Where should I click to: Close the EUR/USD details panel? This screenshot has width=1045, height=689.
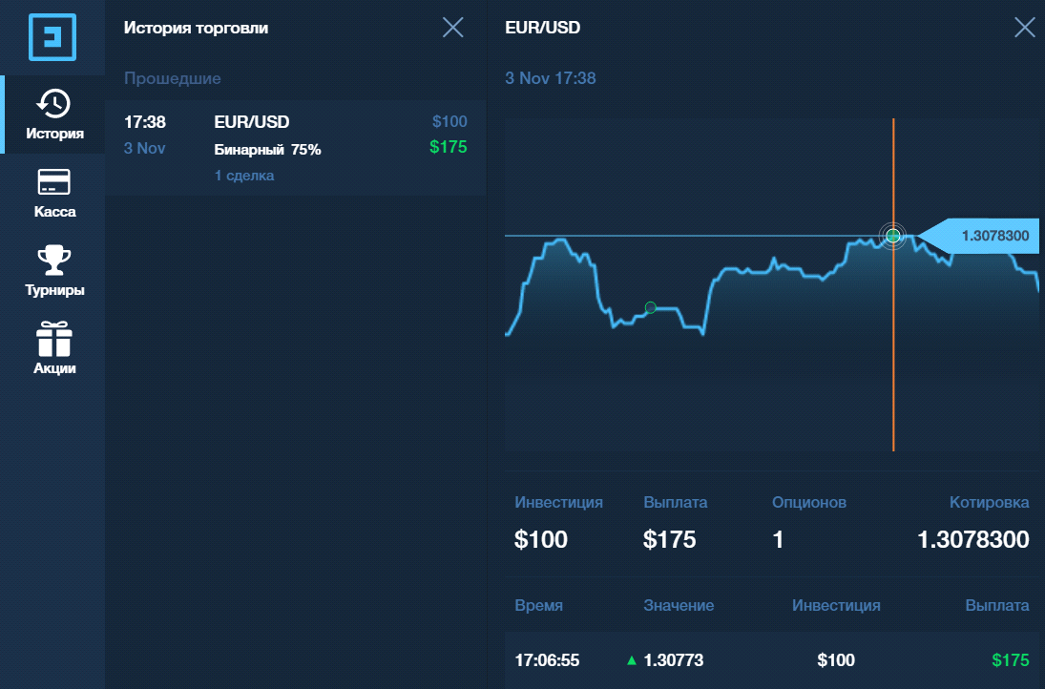(x=1024, y=28)
